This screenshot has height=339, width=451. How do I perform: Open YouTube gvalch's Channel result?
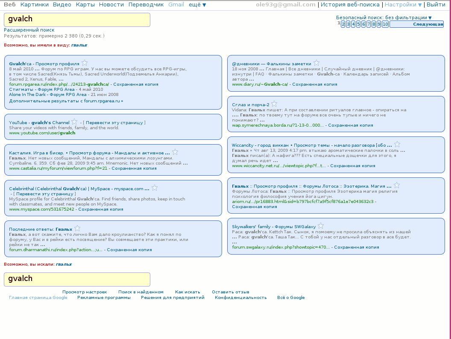(x=39, y=123)
